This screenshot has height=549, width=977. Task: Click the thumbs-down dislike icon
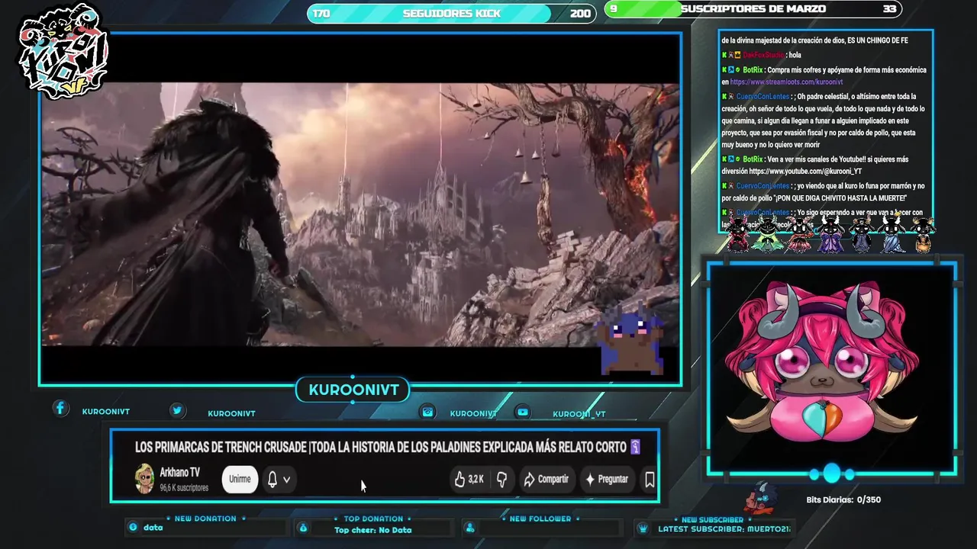501,480
